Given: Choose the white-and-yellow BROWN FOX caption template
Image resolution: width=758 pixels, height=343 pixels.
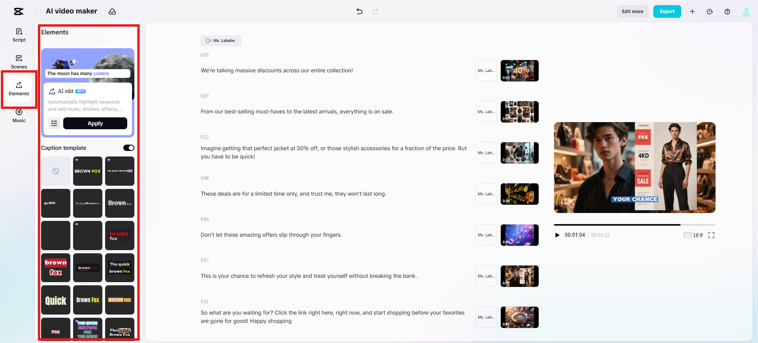Looking at the screenshot, I should tap(88, 171).
